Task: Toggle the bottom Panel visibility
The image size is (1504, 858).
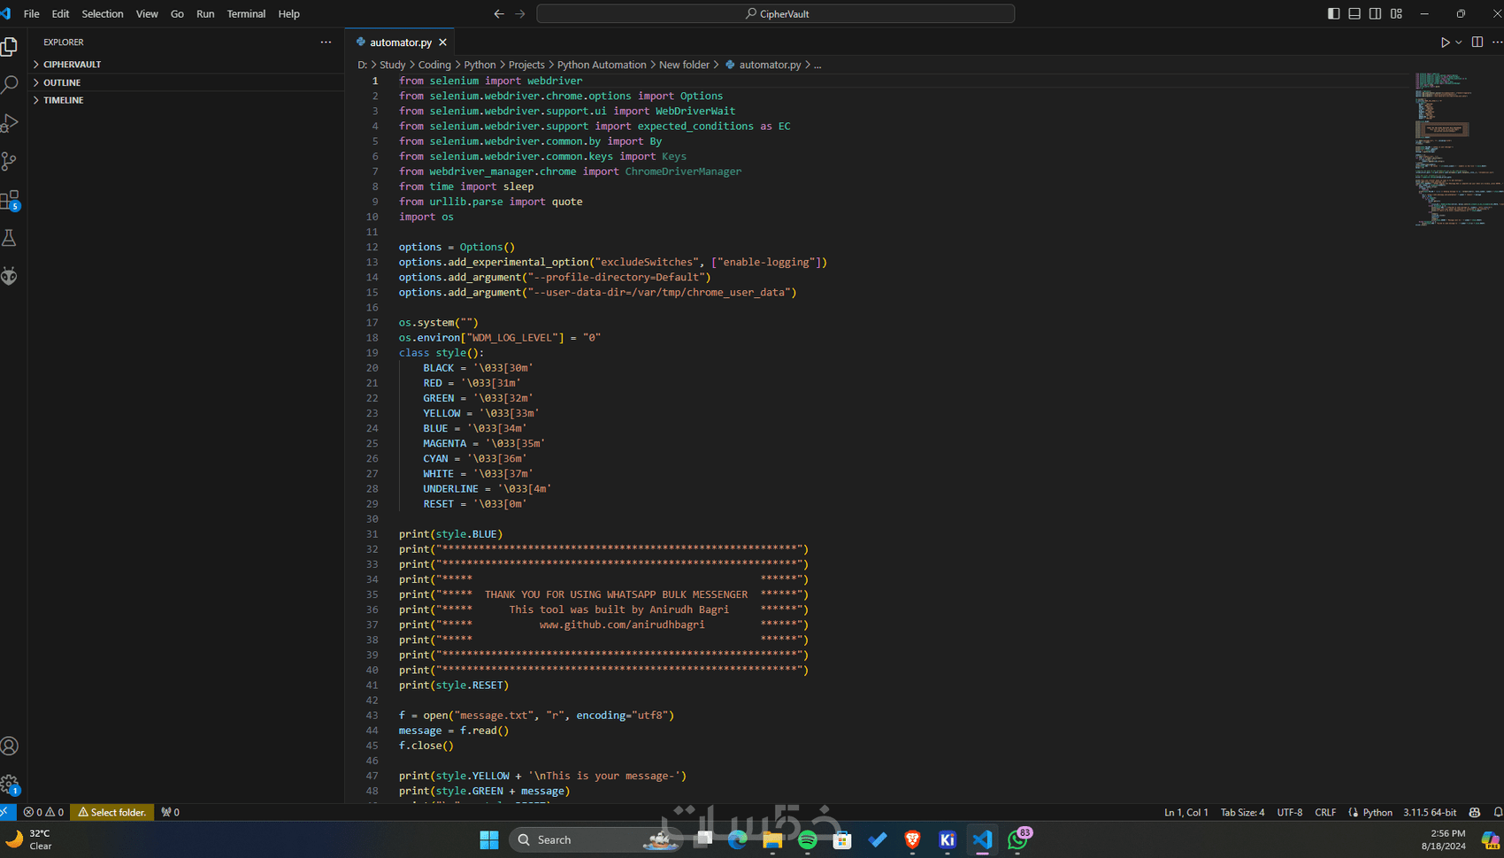Action: [x=1354, y=13]
